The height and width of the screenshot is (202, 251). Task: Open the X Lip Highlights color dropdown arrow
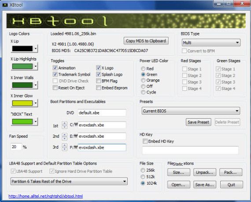click(x=36, y=66)
